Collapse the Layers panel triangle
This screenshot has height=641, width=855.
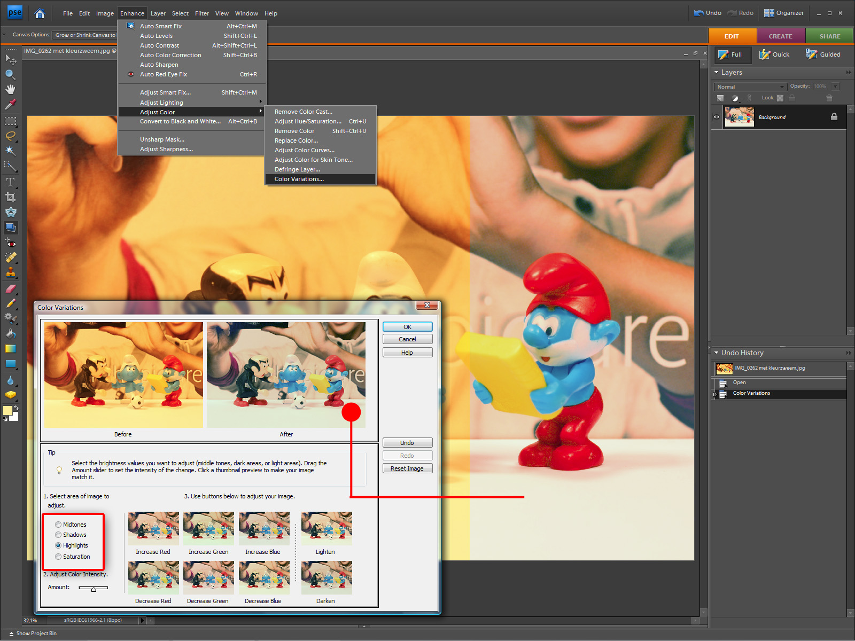click(717, 72)
